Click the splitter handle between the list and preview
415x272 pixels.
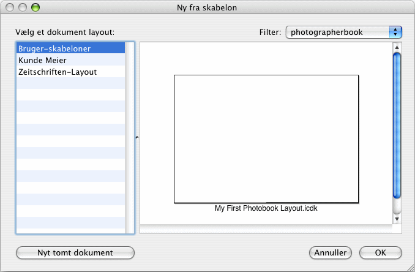[x=137, y=137]
